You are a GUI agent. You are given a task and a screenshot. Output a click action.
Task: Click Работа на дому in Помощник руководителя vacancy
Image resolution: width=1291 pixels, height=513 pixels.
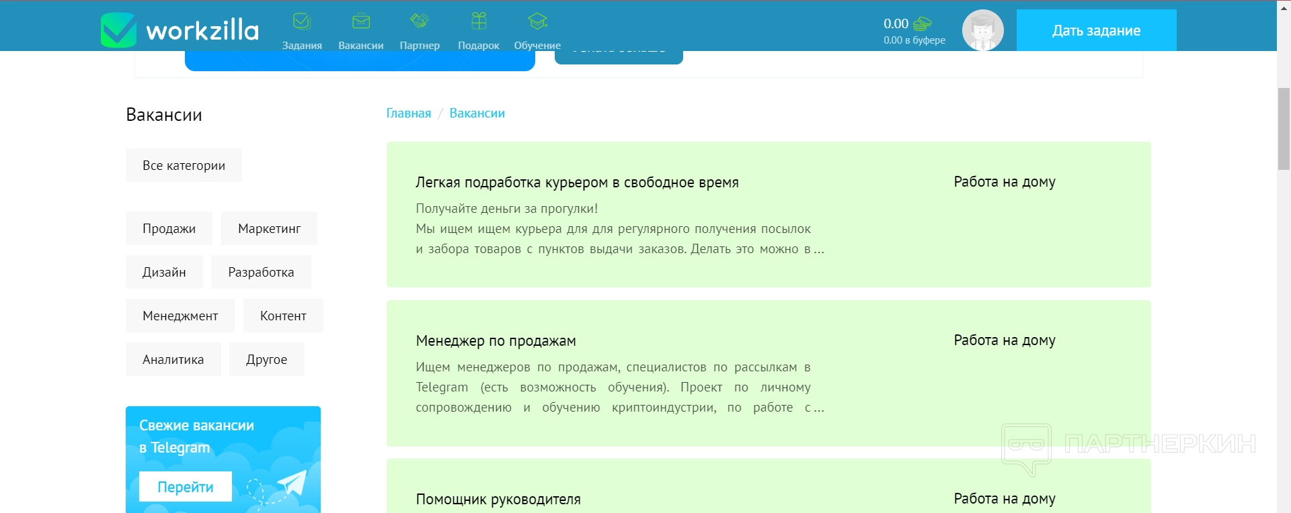click(x=1005, y=499)
